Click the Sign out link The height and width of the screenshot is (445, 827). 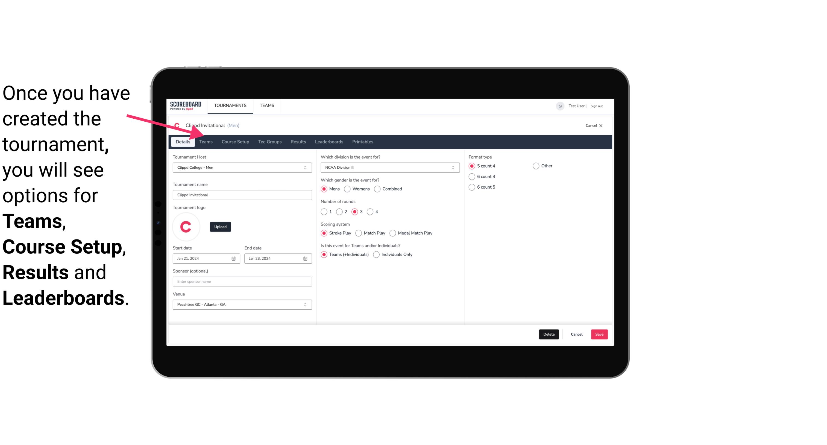[x=598, y=105]
